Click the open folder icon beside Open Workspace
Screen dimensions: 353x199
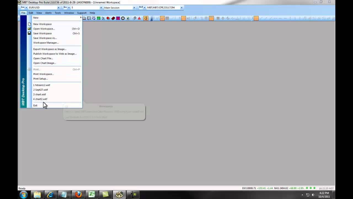coord(29,29)
